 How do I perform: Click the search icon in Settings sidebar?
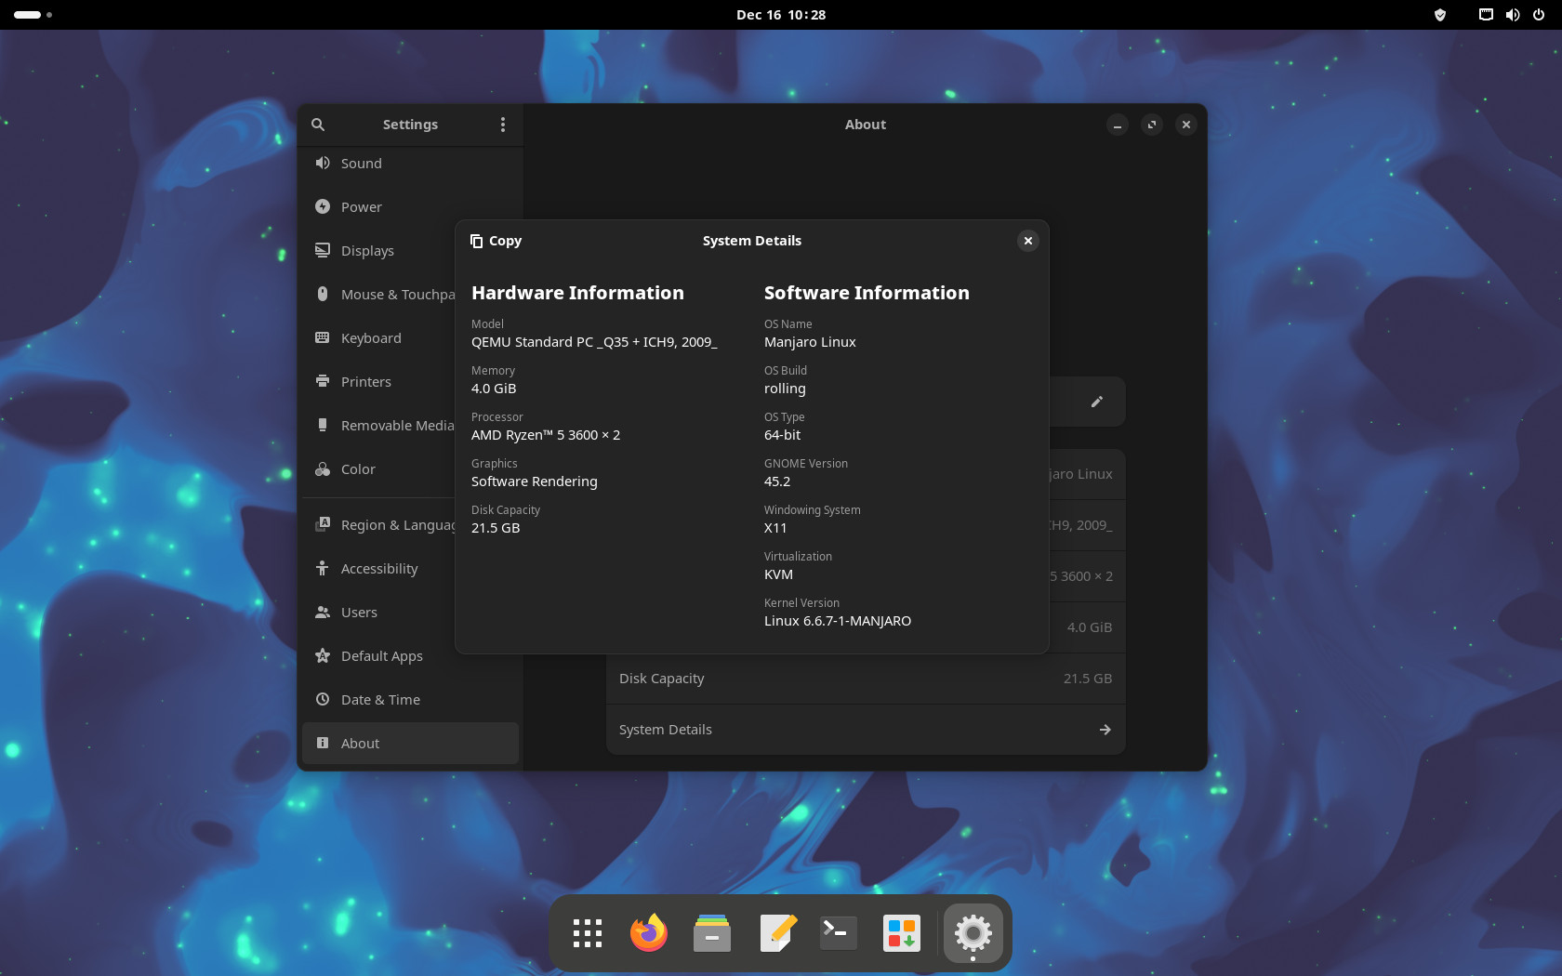318,125
